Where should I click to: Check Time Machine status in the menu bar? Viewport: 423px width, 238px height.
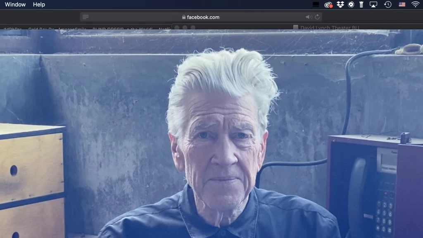pyautogui.click(x=388, y=5)
